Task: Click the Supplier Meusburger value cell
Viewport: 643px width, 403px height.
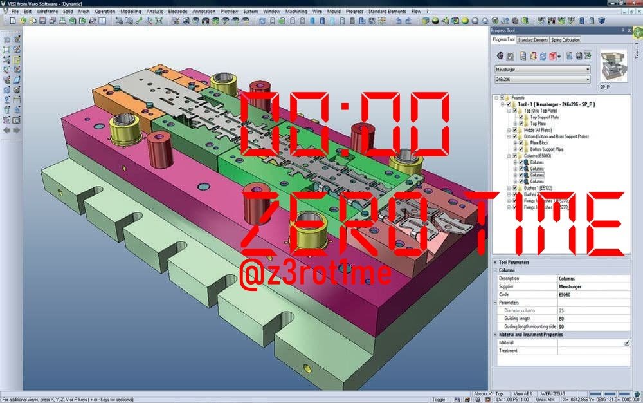Action: [593, 287]
